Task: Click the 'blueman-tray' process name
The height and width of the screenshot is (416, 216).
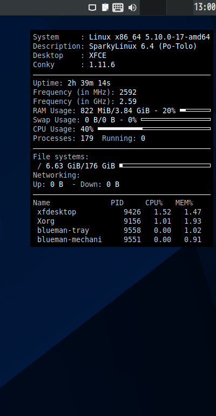Action: [x=63, y=230]
